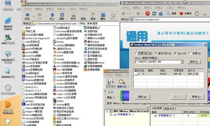Viewport: 210px width, 126px height.
Task: Open the Back button dropdown arrow in Explorer
Action: click(33, 16)
